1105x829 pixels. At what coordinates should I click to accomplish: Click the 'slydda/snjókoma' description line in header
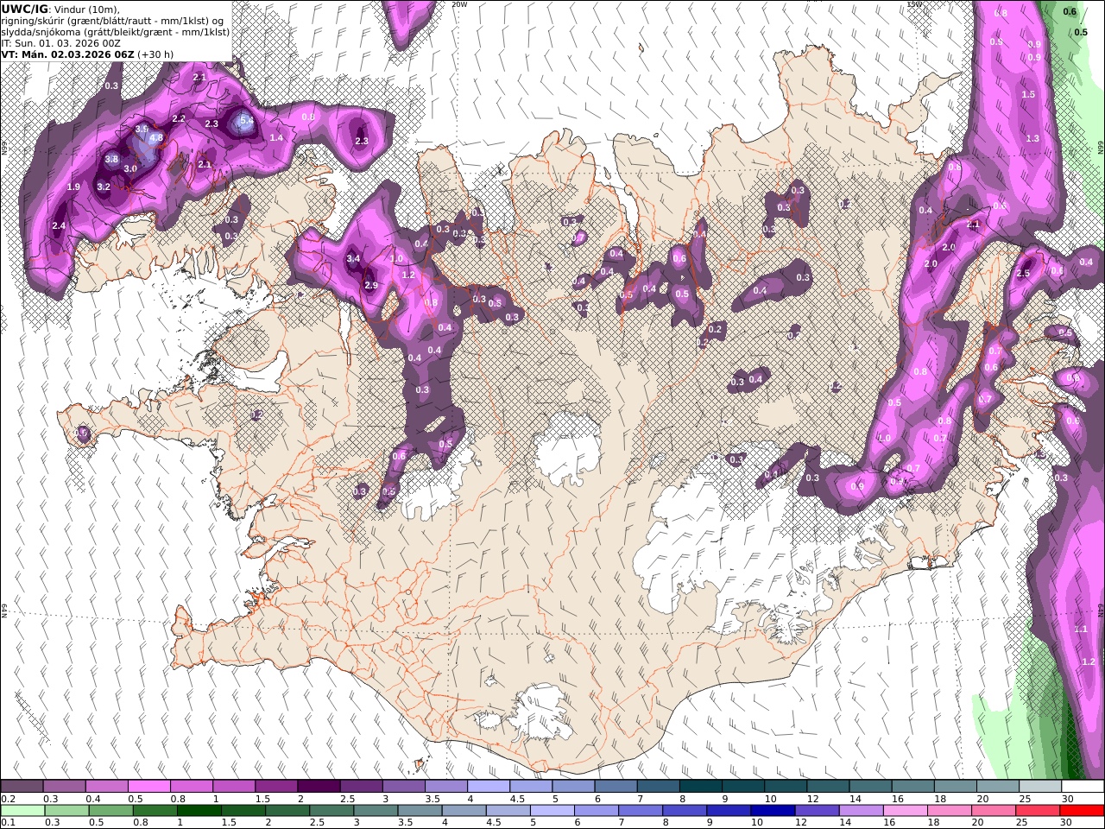click(116, 31)
